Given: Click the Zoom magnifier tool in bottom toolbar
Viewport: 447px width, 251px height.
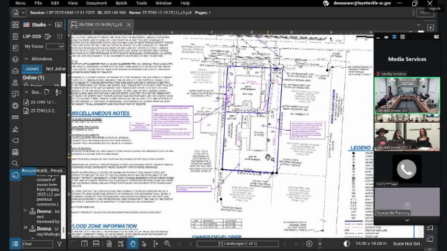Looking at the screenshot, I should pos(168,244).
